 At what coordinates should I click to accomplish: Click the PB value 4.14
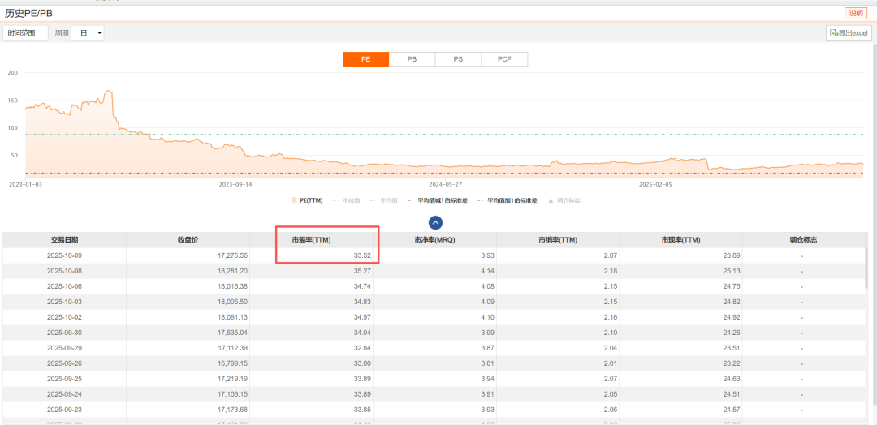(x=488, y=272)
